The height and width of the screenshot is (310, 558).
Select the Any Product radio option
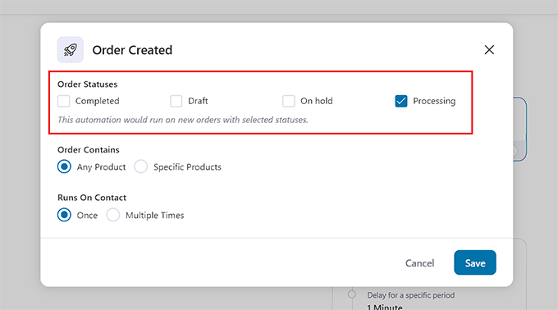[x=64, y=166]
